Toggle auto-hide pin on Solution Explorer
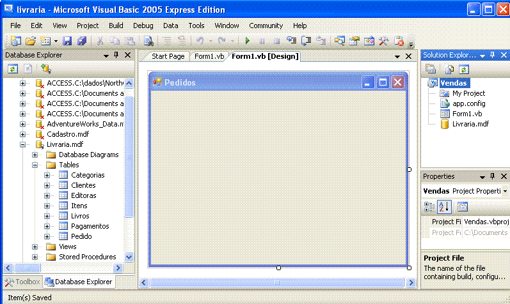This screenshot has height=304, width=510. [493, 55]
